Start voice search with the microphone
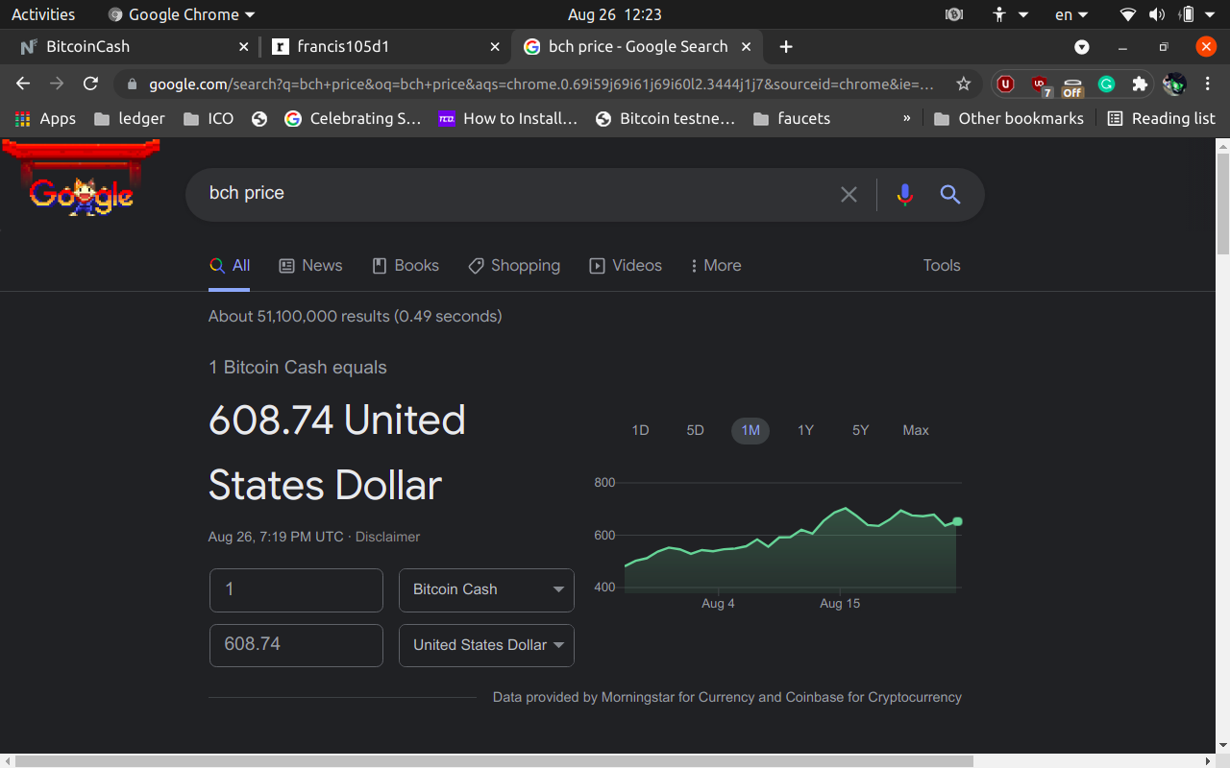1230x768 pixels. (904, 195)
